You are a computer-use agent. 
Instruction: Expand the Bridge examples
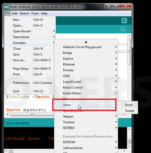(x=86, y=53)
